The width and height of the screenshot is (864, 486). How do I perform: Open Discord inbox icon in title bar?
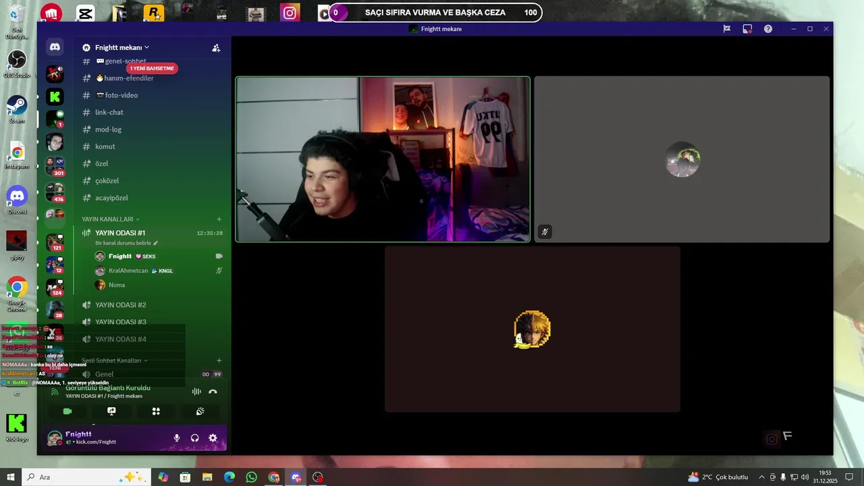pos(747,29)
